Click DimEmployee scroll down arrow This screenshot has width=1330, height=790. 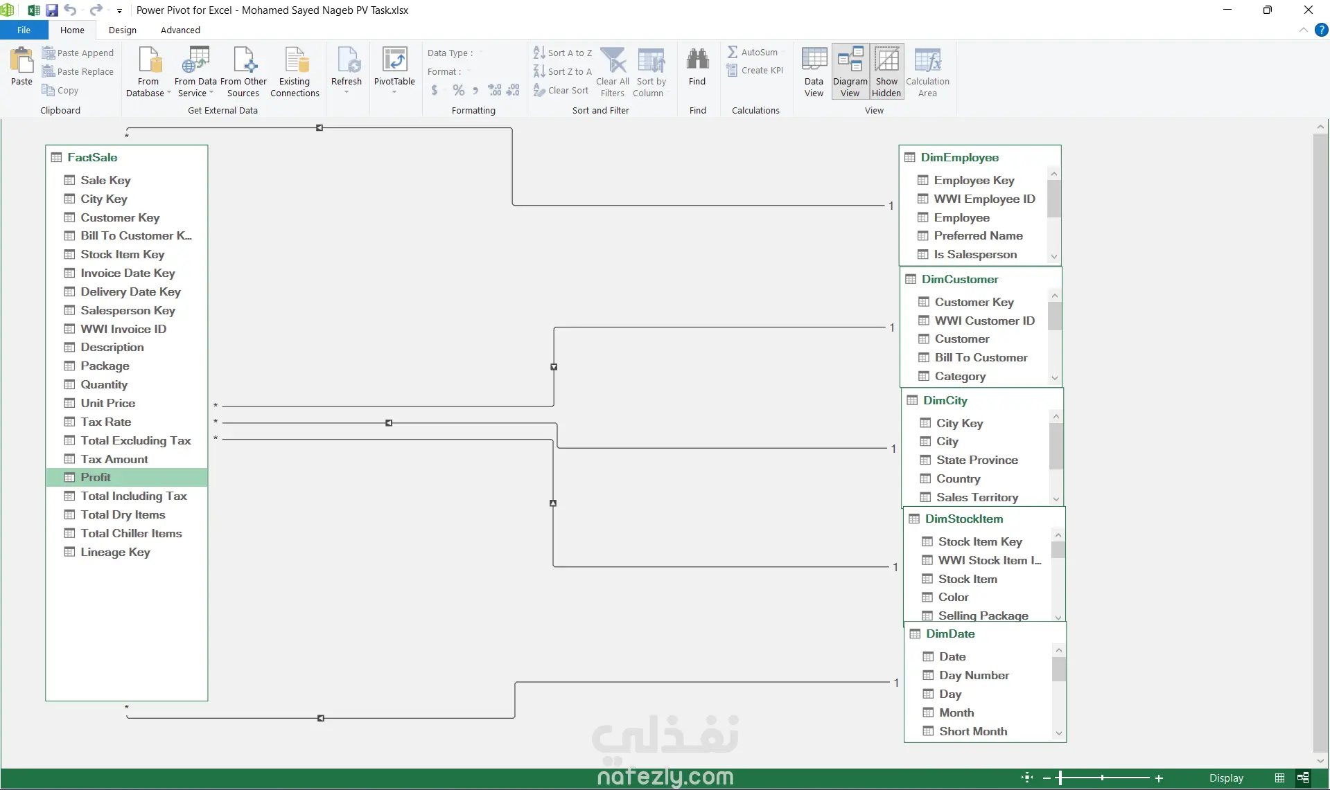tap(1054, 256)
